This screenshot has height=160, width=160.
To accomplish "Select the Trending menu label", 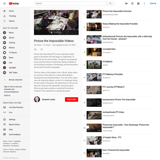I will pos(12,16).
